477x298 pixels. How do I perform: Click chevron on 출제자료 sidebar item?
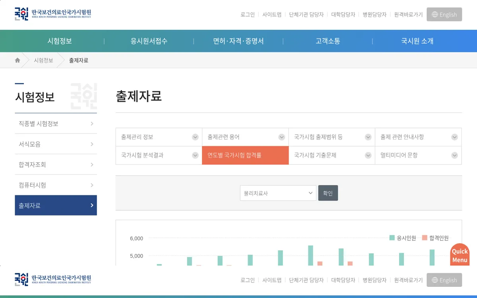[x=92, y=205]
